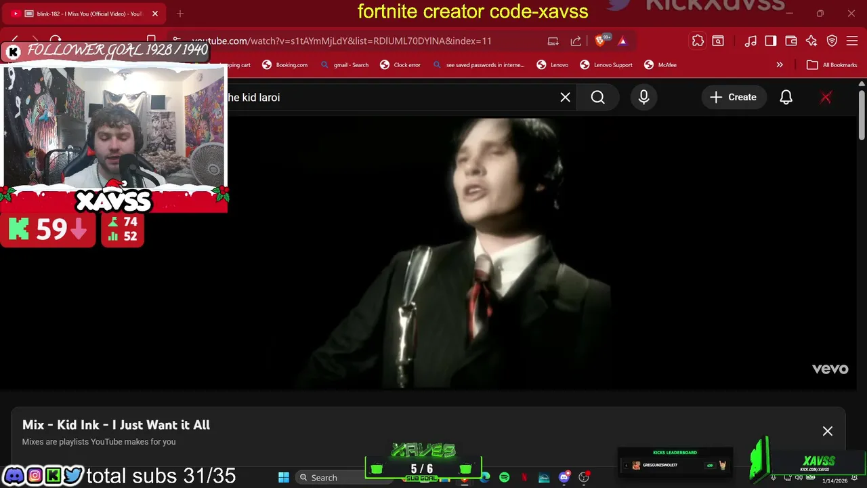Open the Clock error bookmark

pos(400,65)
